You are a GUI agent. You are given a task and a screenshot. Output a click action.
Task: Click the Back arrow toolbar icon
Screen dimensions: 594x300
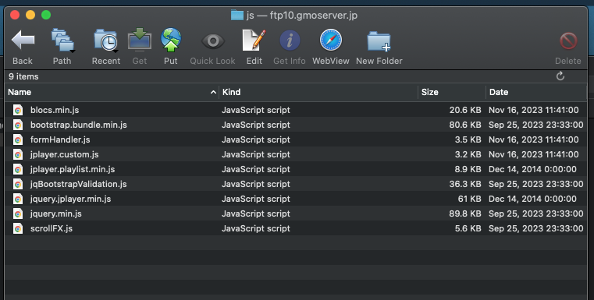[23, 40]
